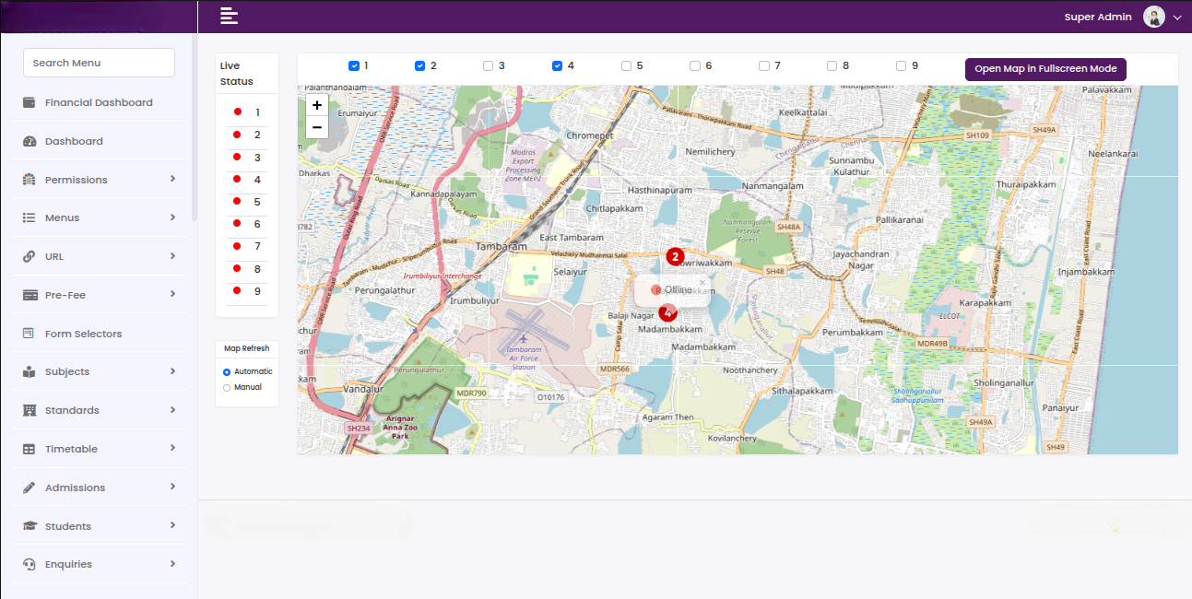Select Manual map refresh option

227,388
